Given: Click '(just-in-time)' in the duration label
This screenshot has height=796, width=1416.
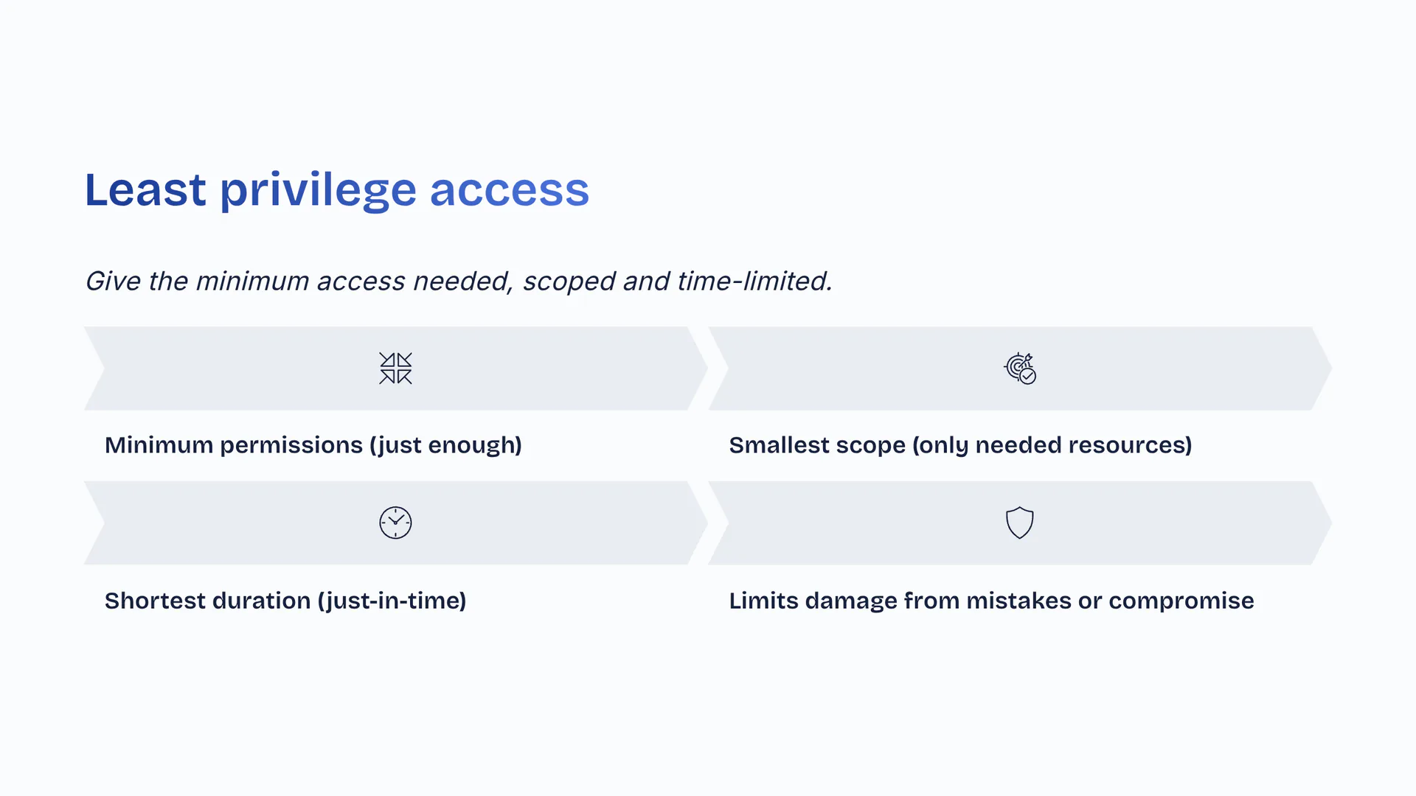Looking at the screenshot, I should click(392, 601).
